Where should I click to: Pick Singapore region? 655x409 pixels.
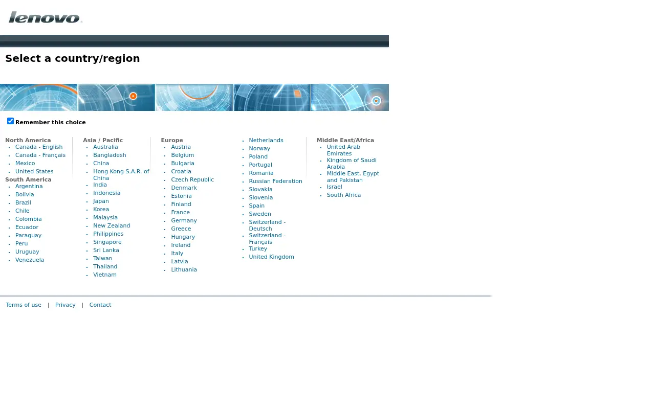click(x=107, y=242)
